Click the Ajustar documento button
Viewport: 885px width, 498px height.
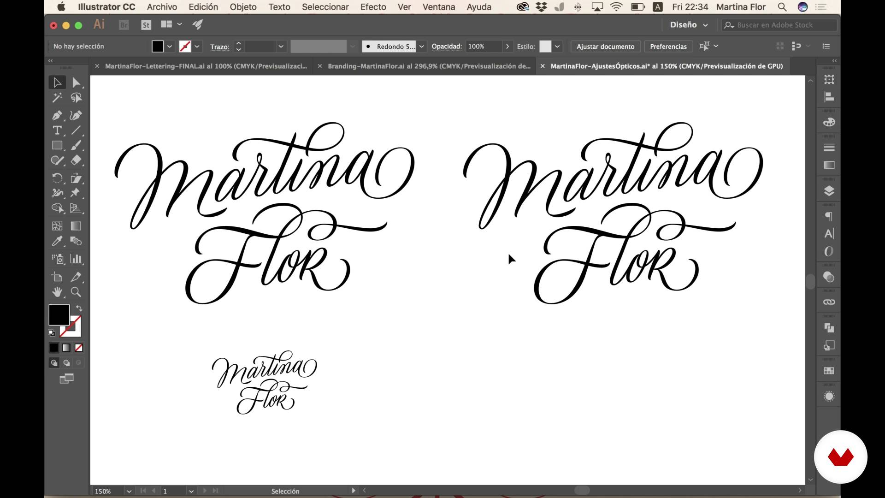coord(605,47)
